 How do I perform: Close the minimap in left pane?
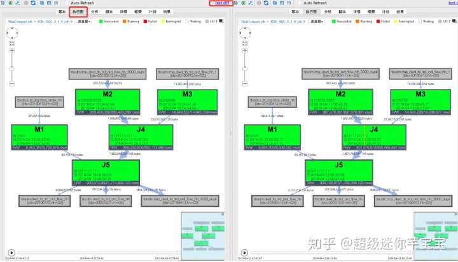coord(222,214)
